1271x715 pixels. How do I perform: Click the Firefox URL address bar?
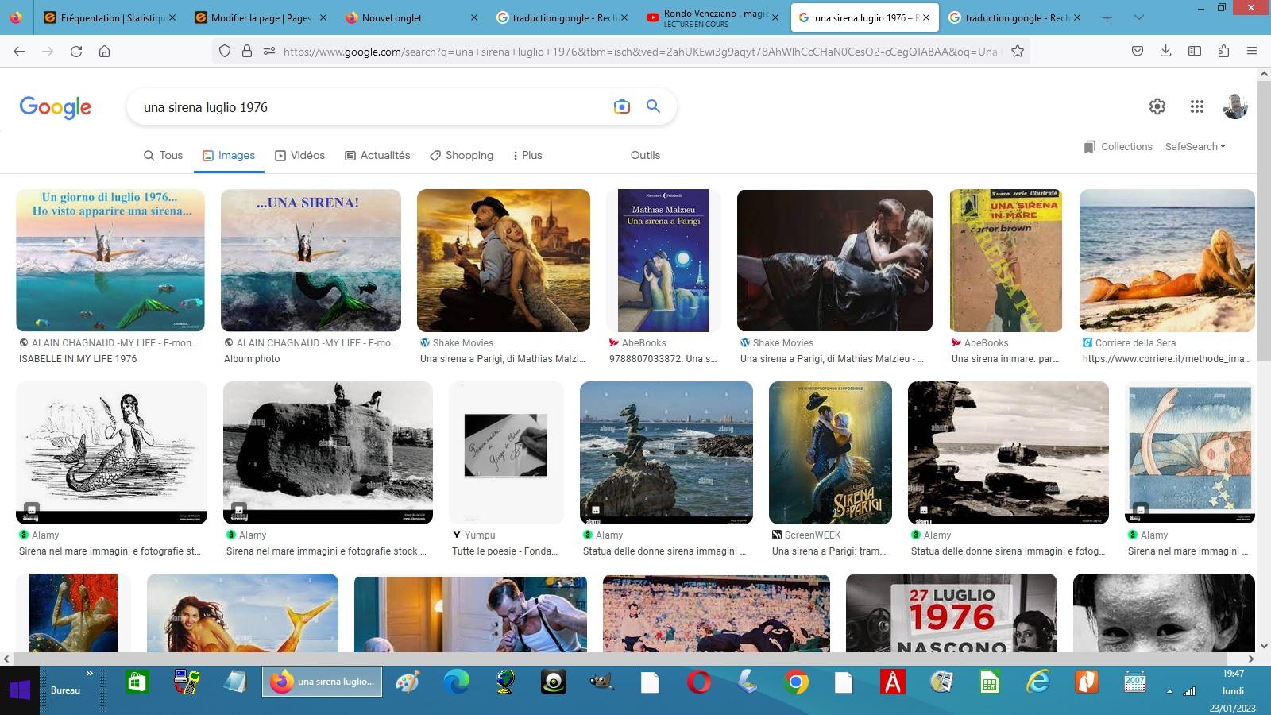pyautogui.click(x=642, y=51)
